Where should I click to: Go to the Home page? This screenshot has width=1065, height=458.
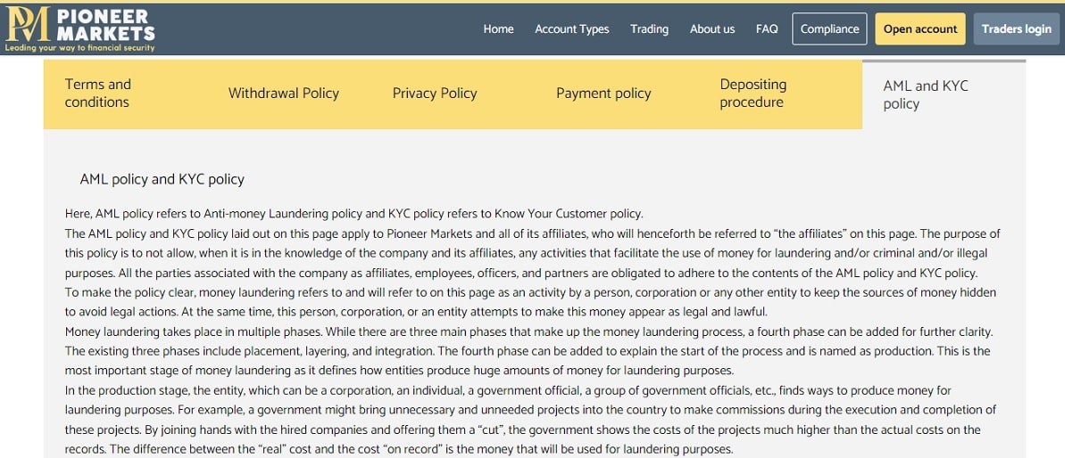pos(498,29)
